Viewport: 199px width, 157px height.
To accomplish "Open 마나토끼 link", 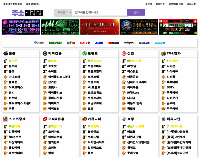I will [14, 77].
